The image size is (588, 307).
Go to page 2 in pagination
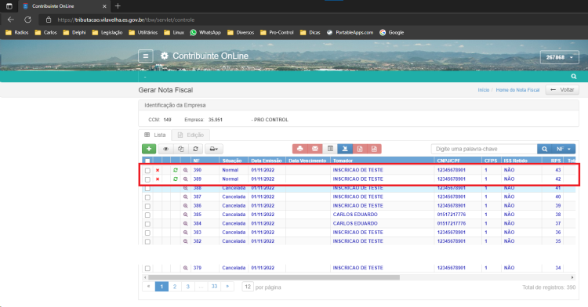click(175, 287)
